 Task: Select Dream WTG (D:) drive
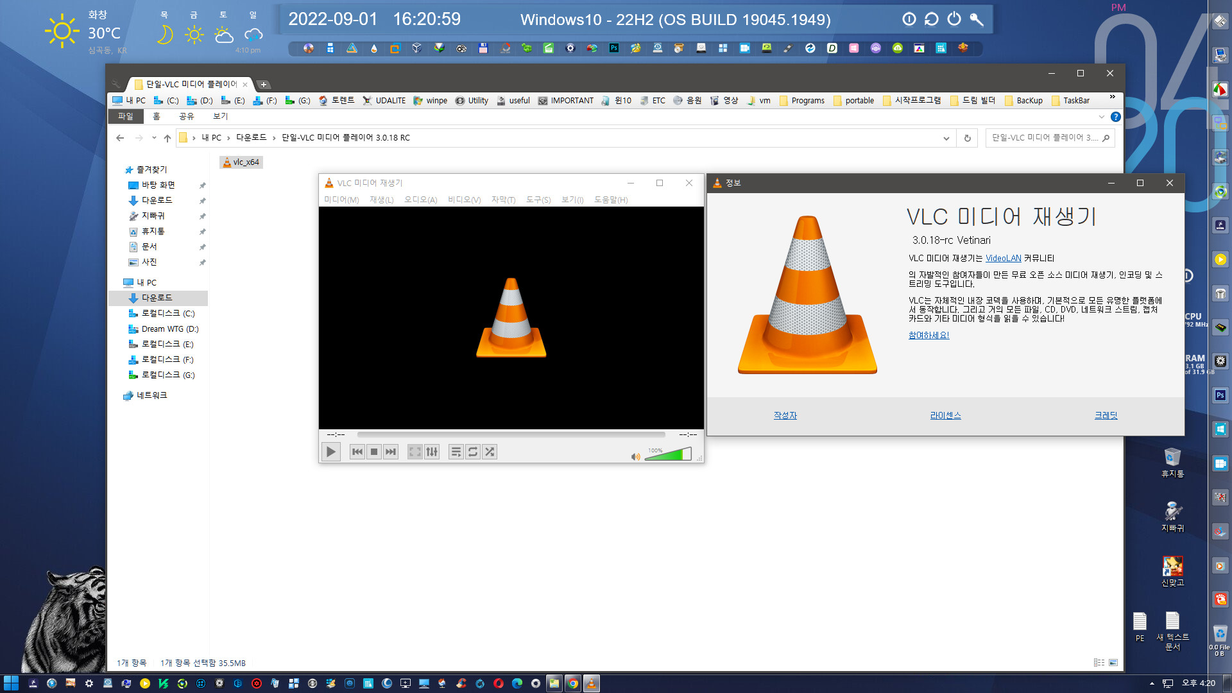[x=169, y=329]
